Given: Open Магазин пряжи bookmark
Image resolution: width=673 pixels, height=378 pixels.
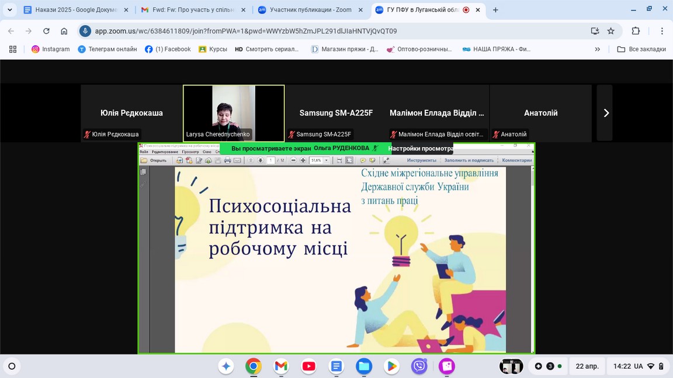Looking at the screenshot, I should [x=345, y=49].
